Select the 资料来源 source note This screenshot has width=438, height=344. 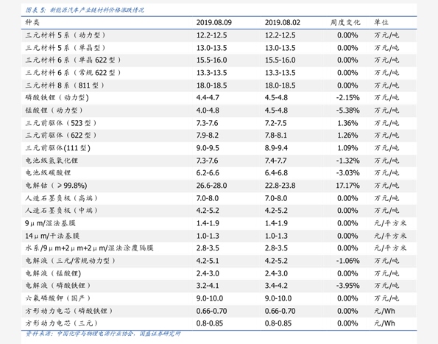(x=103, y=334)
